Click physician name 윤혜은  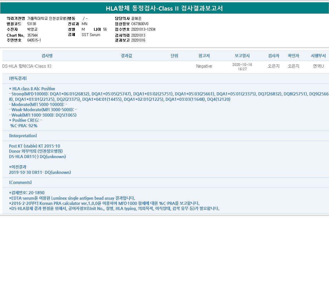tap(136, 18)
